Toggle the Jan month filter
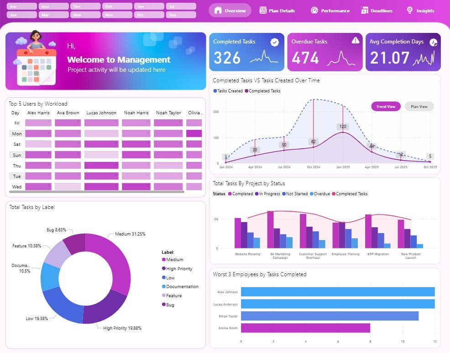 [149, 6]
